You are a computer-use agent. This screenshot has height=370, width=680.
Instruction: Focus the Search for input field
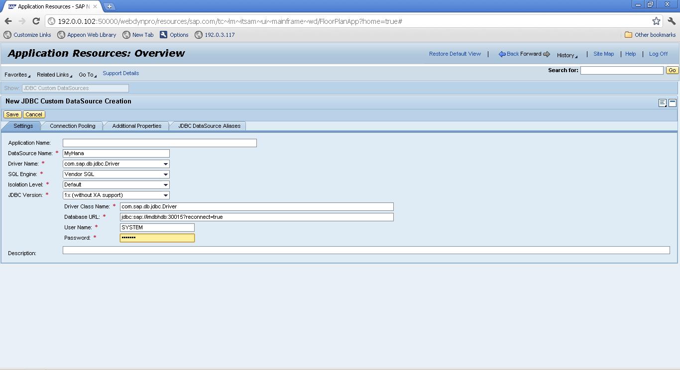[622, 70]
